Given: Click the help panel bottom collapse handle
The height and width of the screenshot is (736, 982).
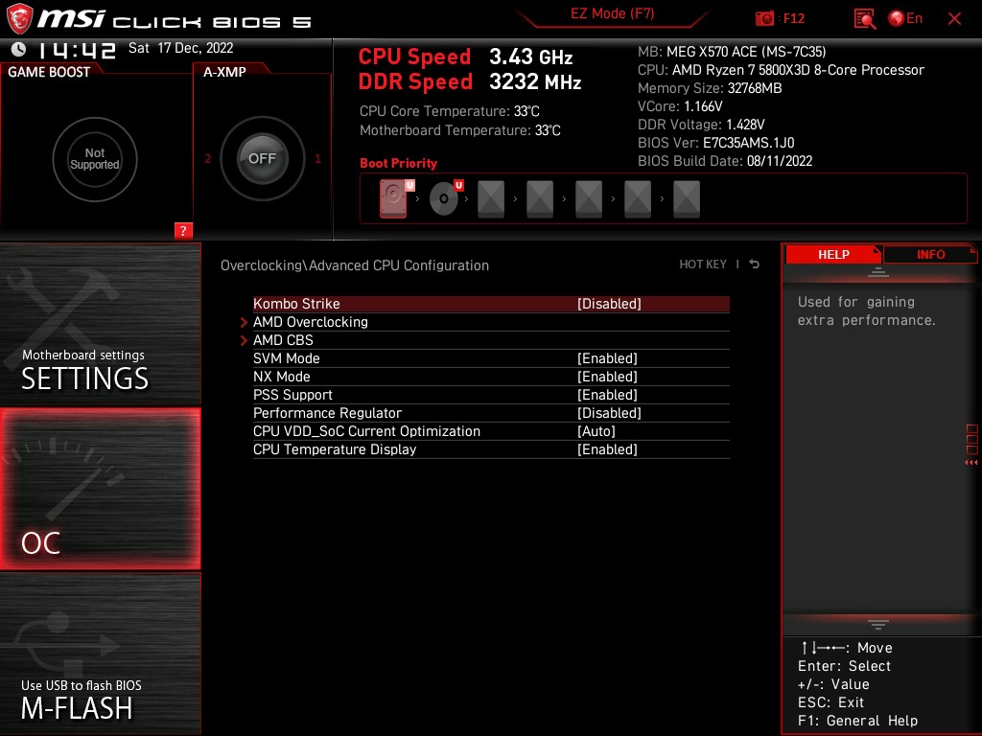Looking at the screenshot, I should pos(877,625).
